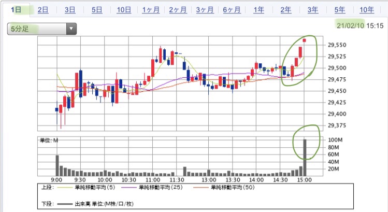Screen dimensions: 388x212
Task: Click the 14:30 time axis label
Action: click(x=280, y=180)
